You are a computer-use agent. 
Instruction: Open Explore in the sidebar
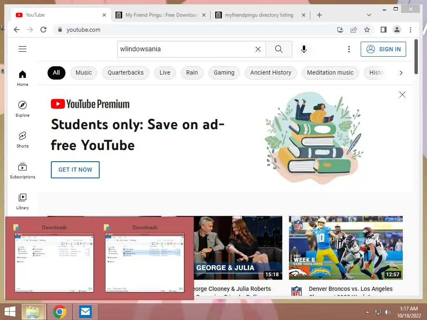[x=23, y=109]
